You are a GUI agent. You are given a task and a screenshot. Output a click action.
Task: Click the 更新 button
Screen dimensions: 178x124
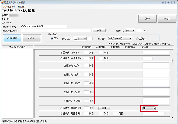[x=147, y=19]
